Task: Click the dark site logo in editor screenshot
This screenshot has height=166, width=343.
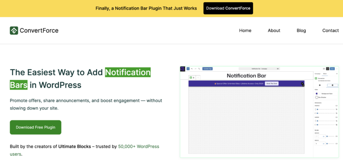Action: [x=183, y=69]
